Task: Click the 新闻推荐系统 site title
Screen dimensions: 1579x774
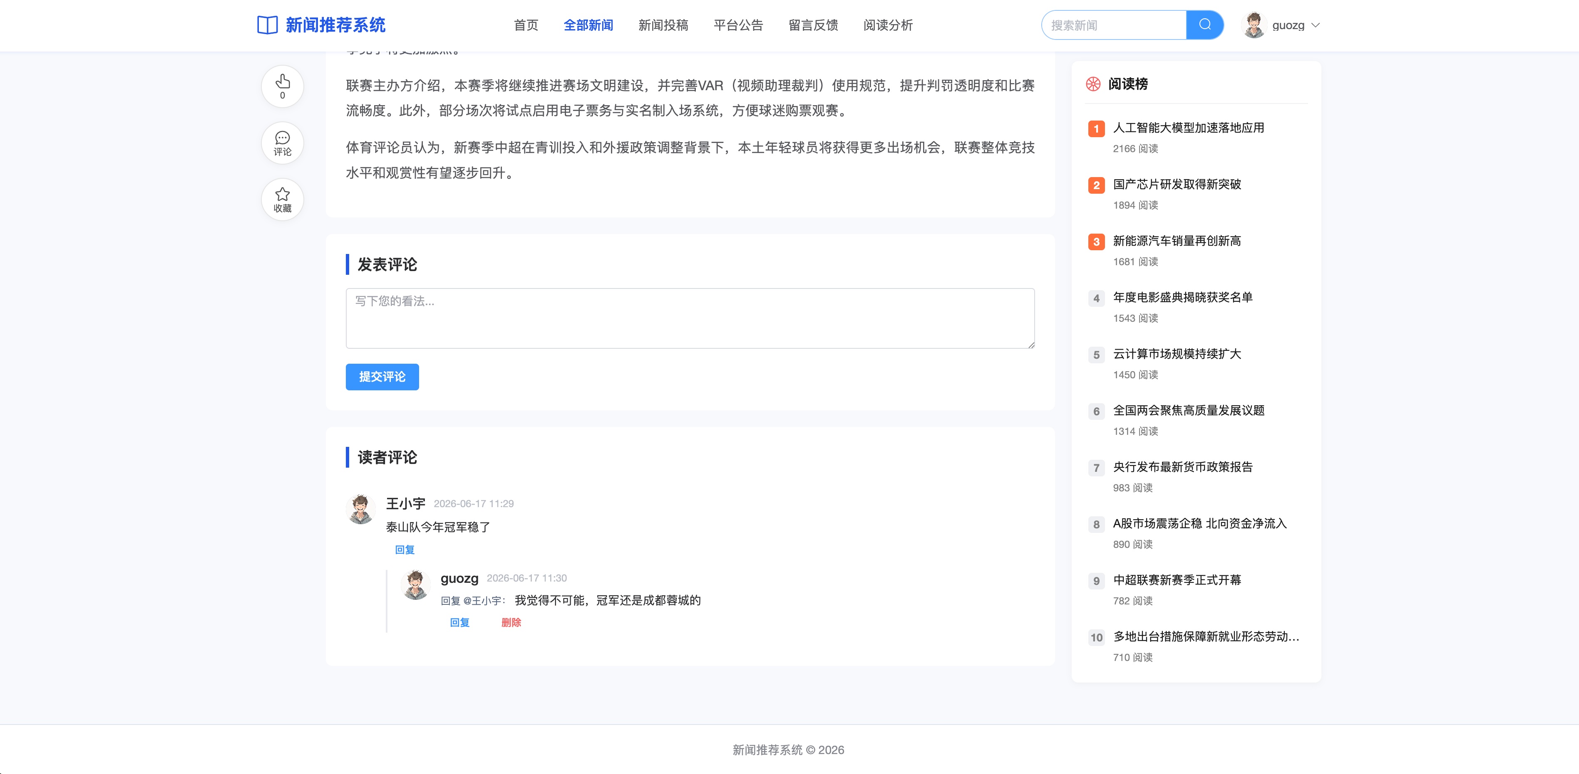Action: 335,25
